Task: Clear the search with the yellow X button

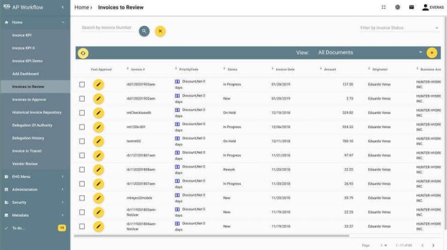Action: point(160,31)
